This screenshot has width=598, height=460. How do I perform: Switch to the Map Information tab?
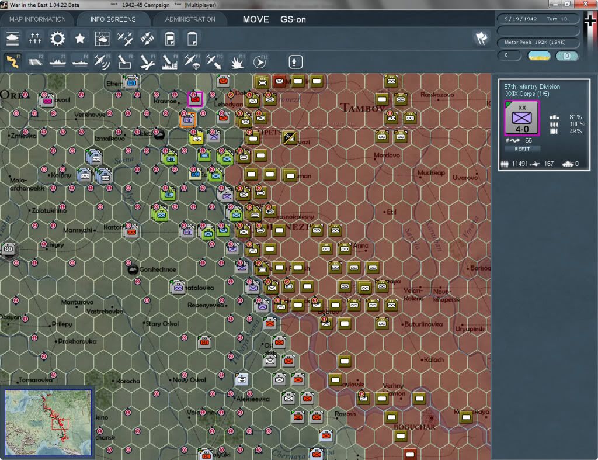(x=37, y=19)
